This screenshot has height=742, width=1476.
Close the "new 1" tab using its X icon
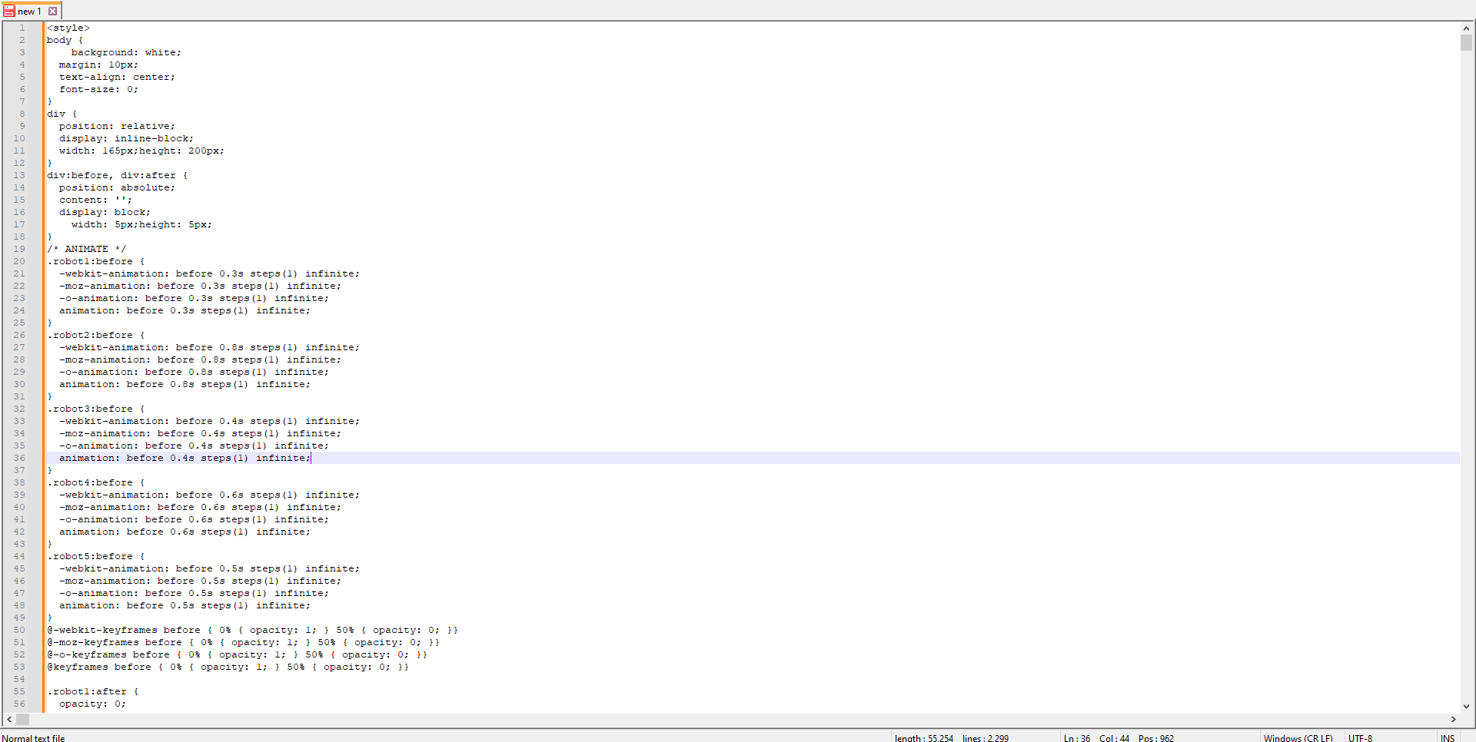52,12
